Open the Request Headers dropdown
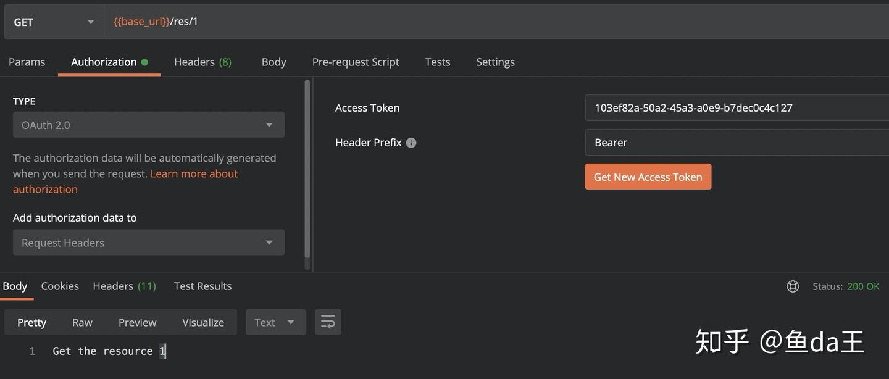Viewport: 889px width, 379px height. pyautogui.click(x=149, y=243)
